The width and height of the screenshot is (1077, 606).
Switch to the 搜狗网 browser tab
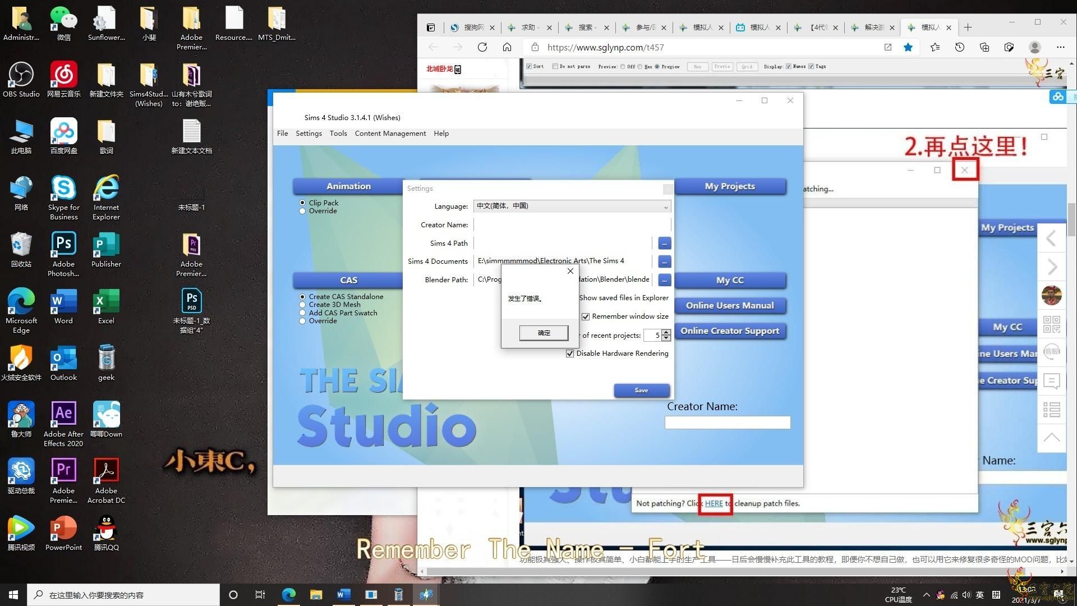pyautogui.click(x=472, y=27)
